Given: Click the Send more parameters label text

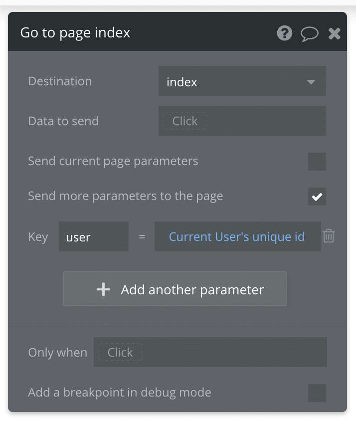Looking at the screenshot, I should [125, 196].
